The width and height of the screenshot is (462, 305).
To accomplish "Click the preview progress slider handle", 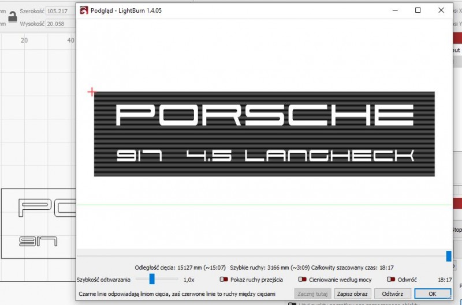I will point(449,256).
